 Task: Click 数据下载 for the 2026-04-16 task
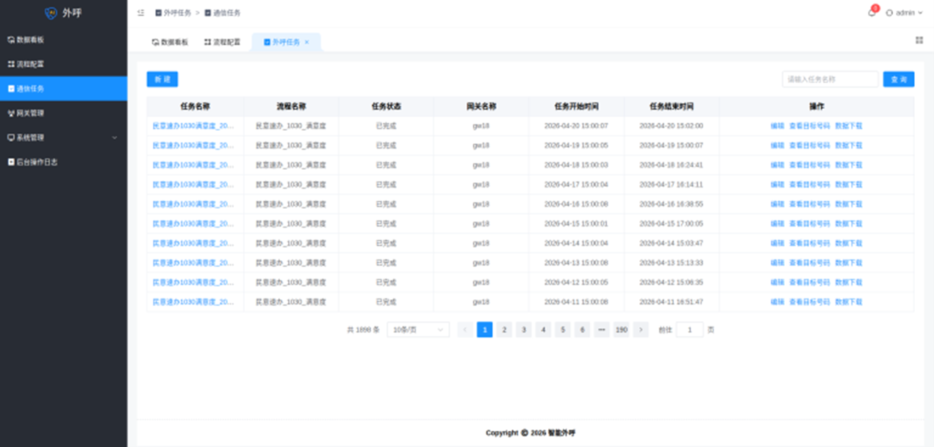(x=849, y=204)
